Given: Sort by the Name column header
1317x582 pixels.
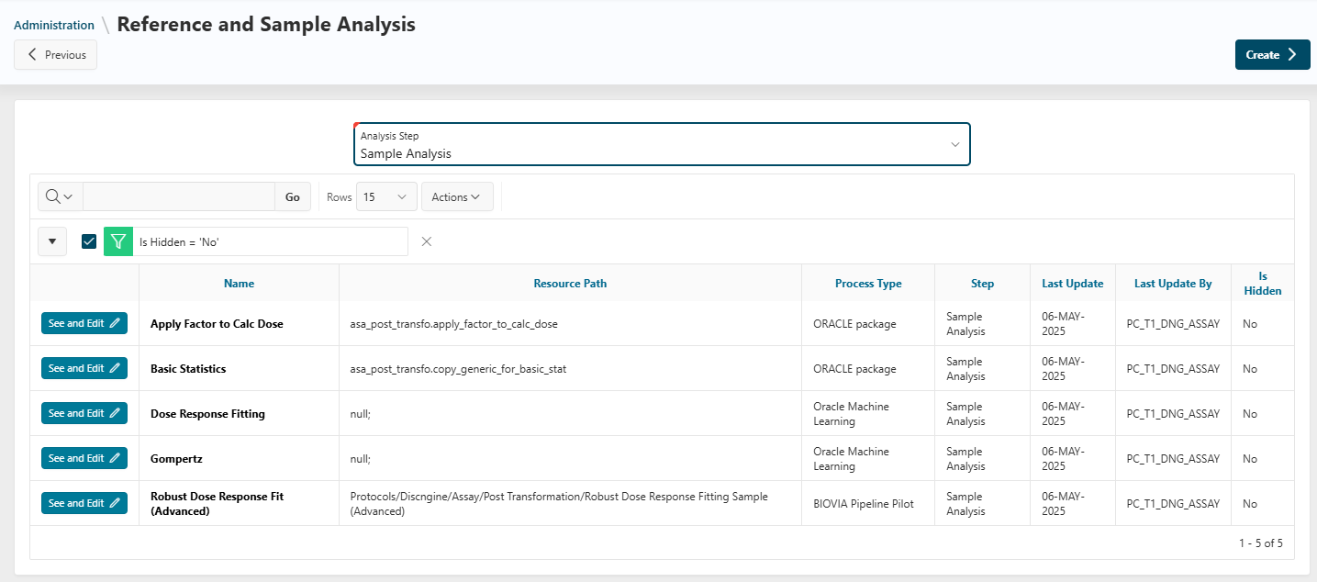Looking at the screenshot, I should 239,284.
